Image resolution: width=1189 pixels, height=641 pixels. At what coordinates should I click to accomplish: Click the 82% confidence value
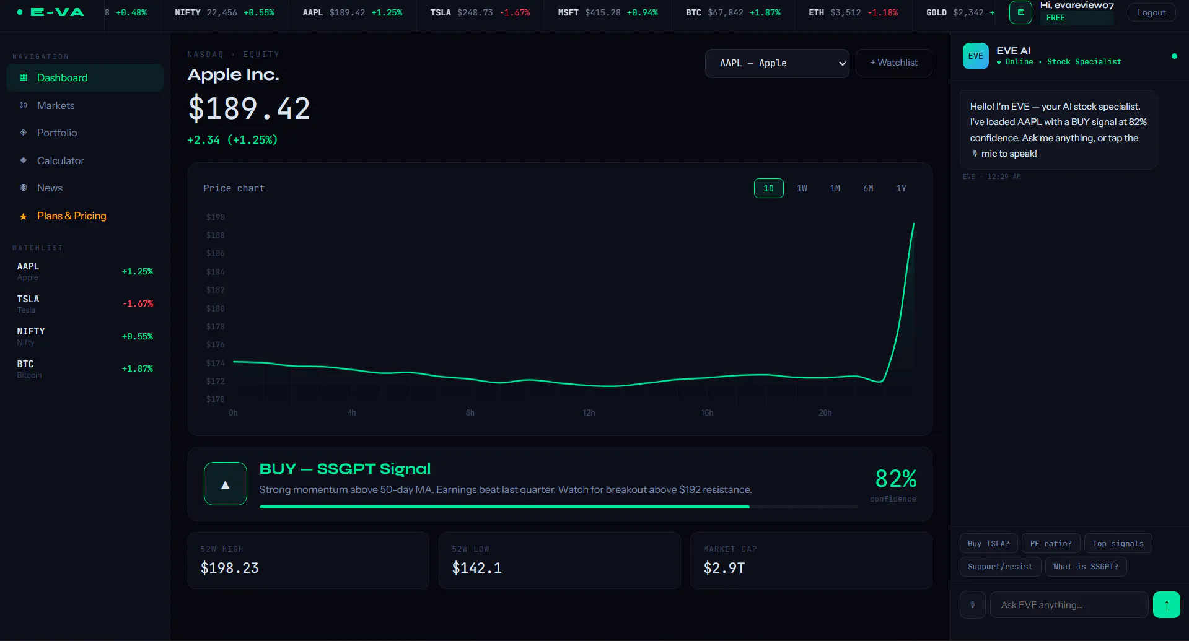click(x=895, y=479)
